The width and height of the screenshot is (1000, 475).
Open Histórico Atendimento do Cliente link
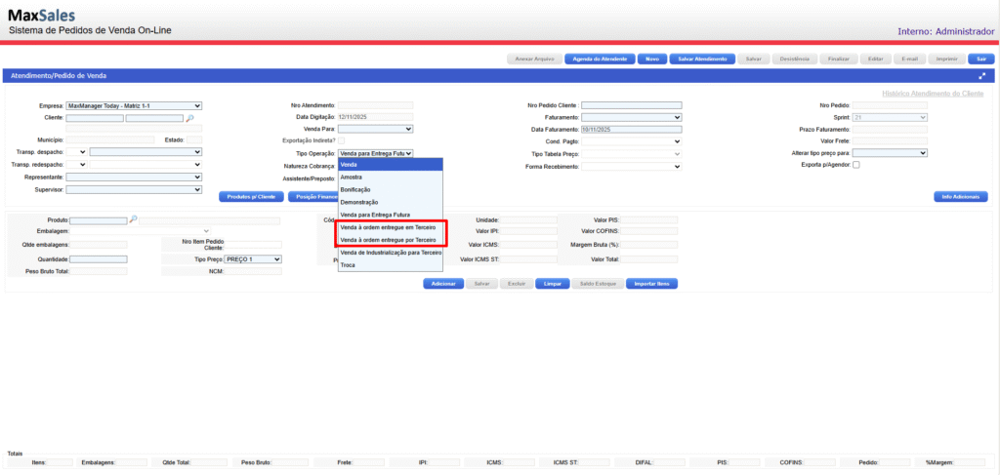tap(932, 93)
